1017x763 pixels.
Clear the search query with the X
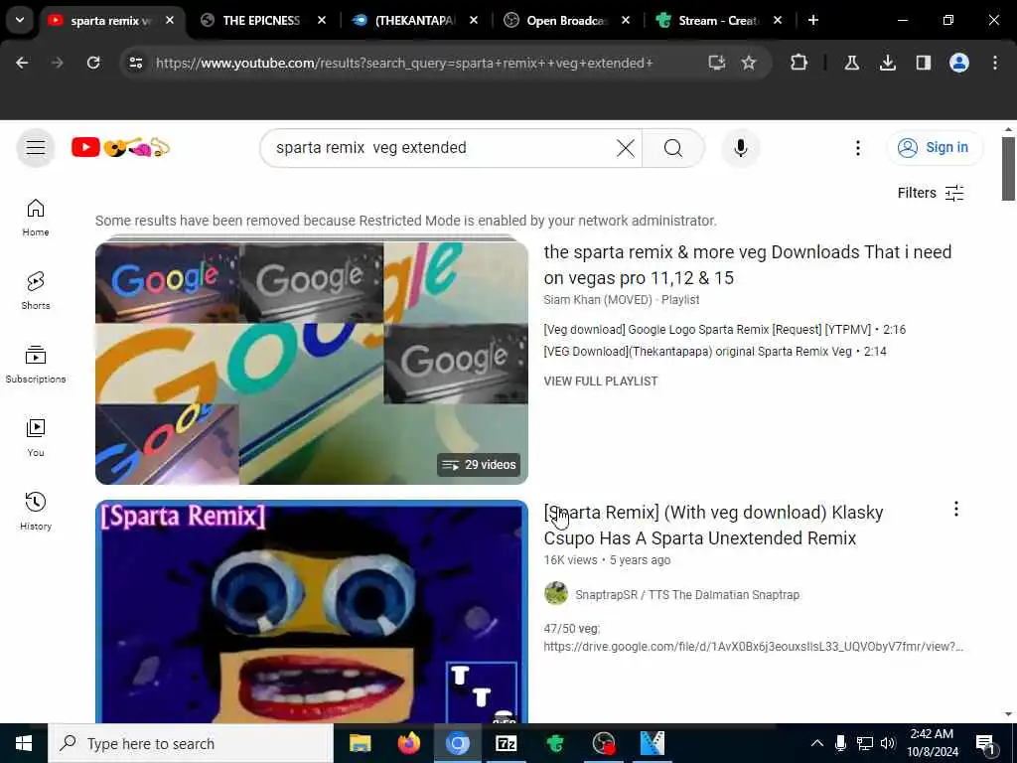point(626,148)
